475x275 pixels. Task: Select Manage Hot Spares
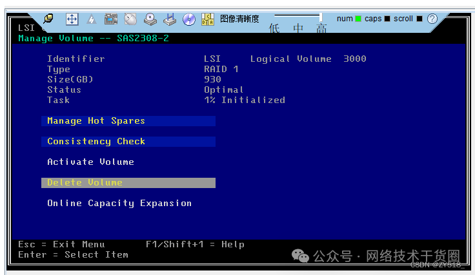(x=128, y=121)
